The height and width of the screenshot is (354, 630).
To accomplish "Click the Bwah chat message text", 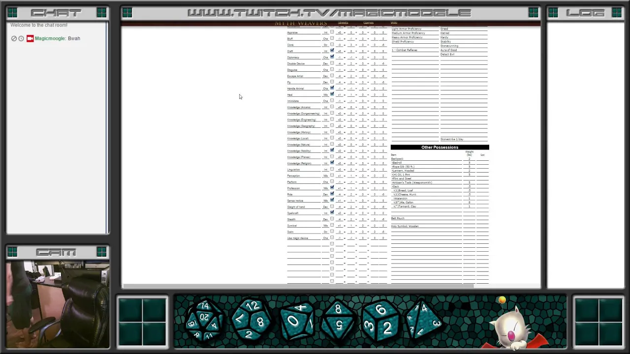I will (74, 38).
